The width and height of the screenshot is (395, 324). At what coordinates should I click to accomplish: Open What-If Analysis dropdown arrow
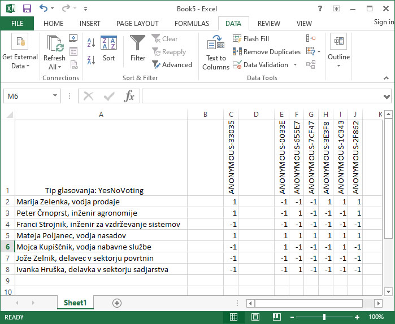pos(319,51)
